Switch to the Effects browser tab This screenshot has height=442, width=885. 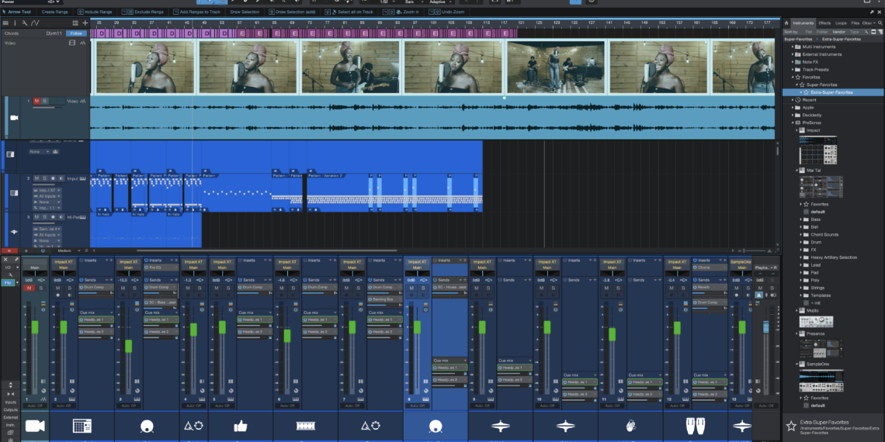coord(824,23)
